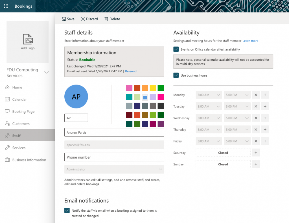Open Friday 8:00 AM start time dropdown
This screenshot has width=289, height=223.
tap(209, 141)
